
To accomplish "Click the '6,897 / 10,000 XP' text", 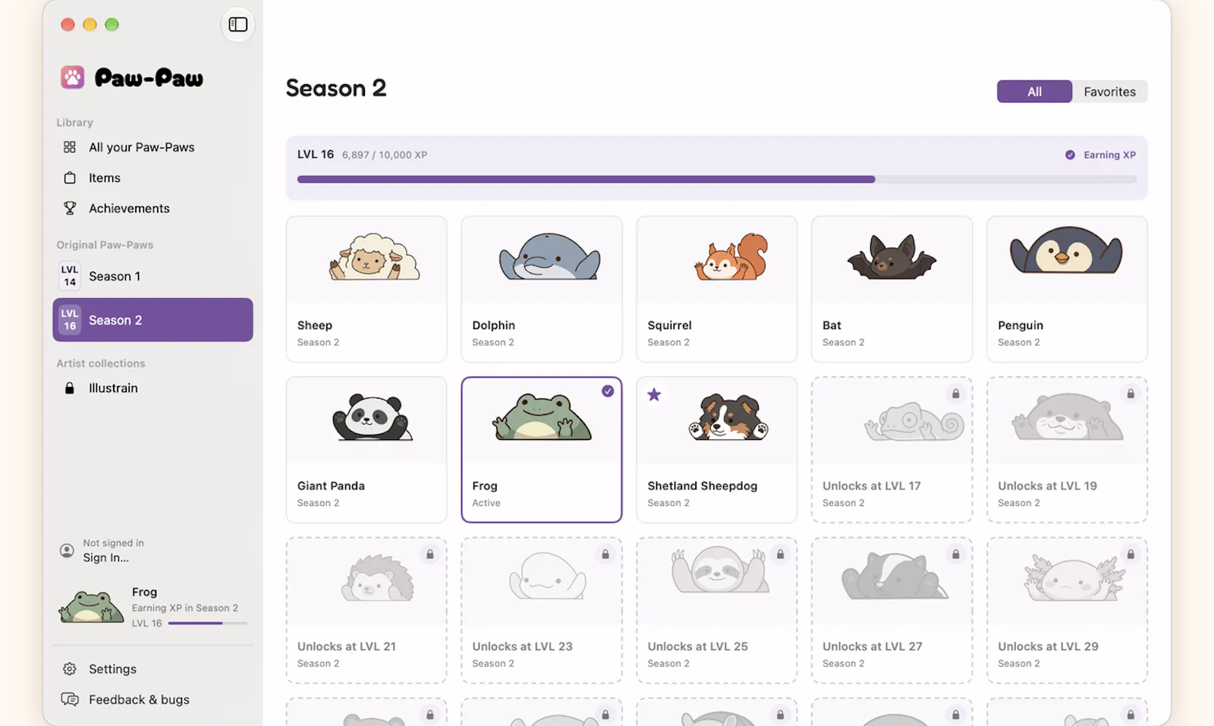I will point(385,155).
